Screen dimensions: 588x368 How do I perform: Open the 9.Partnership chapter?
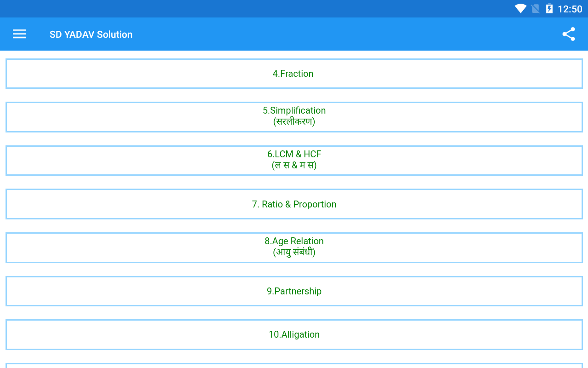coord(294,291)
